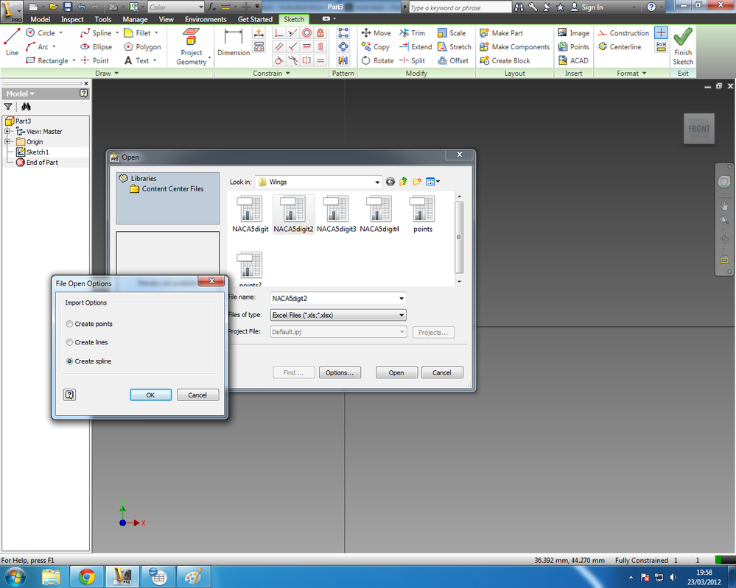The image size is (736, 588).
Task: Select Create lines radio option
Action: (x=69, y=342)
